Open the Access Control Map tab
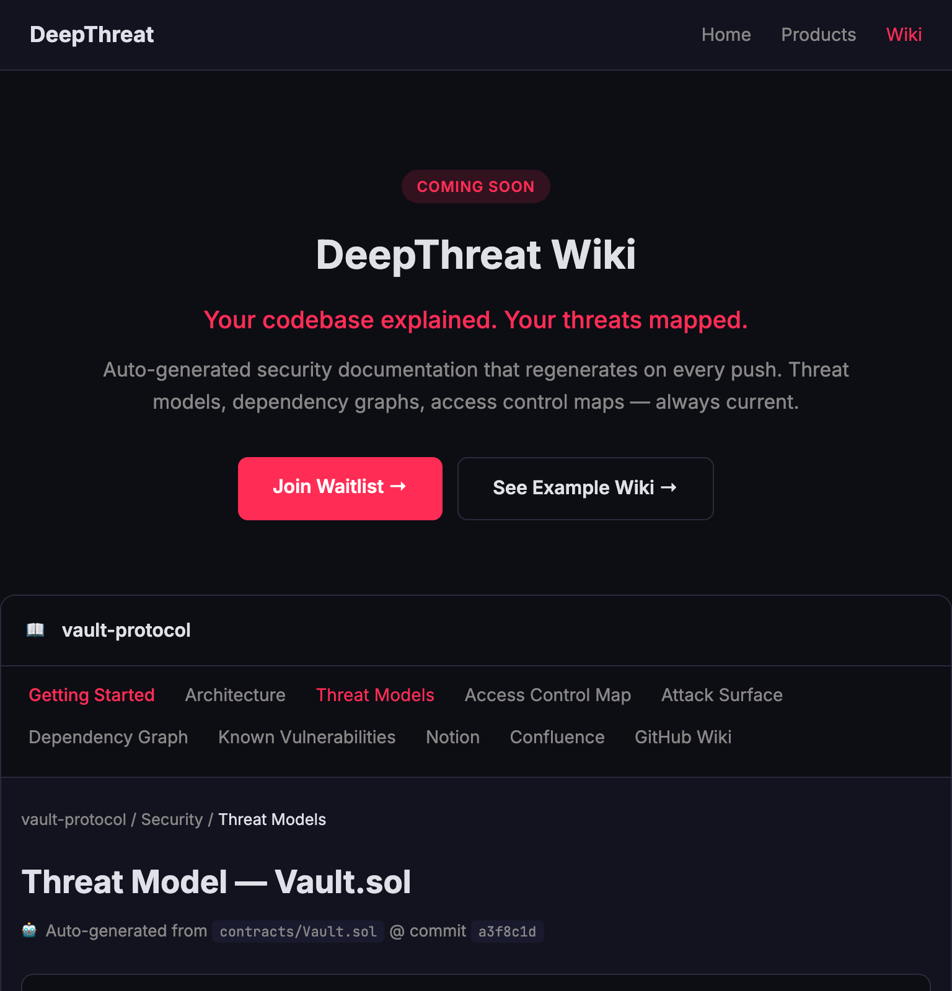952x991 pixels. click(x=547, y=695)
